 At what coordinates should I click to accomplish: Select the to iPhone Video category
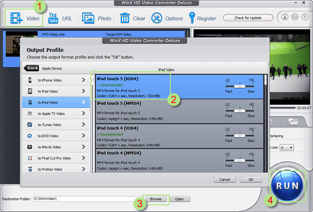[x=56, y=80]
